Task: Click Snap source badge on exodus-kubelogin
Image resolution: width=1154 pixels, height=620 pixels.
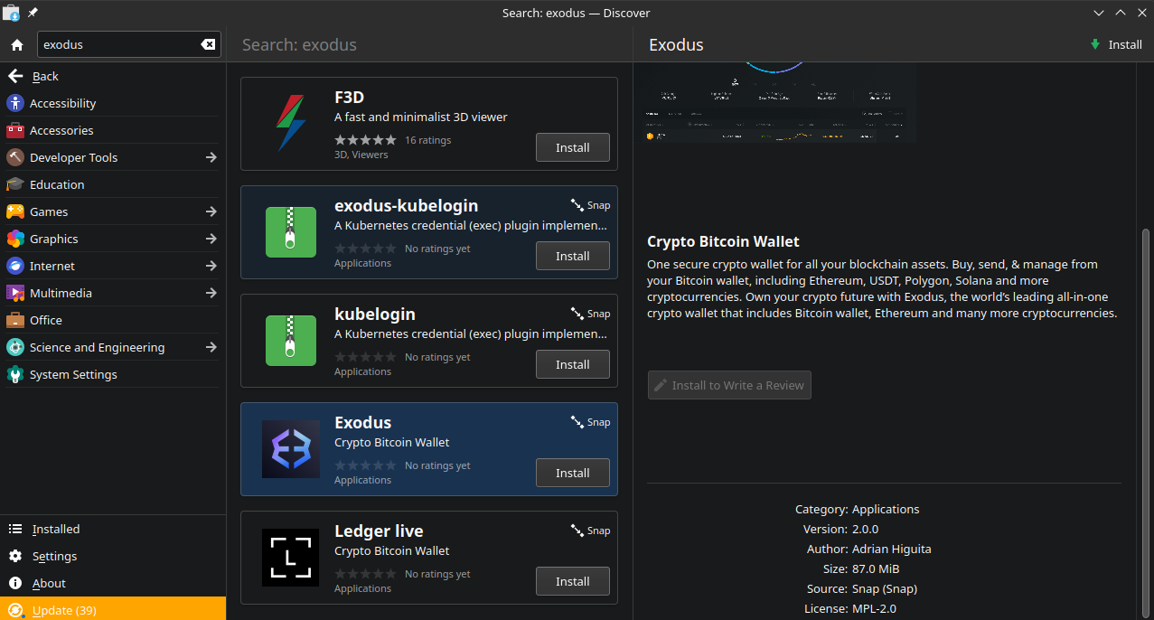Action: (x=590, y=205)
